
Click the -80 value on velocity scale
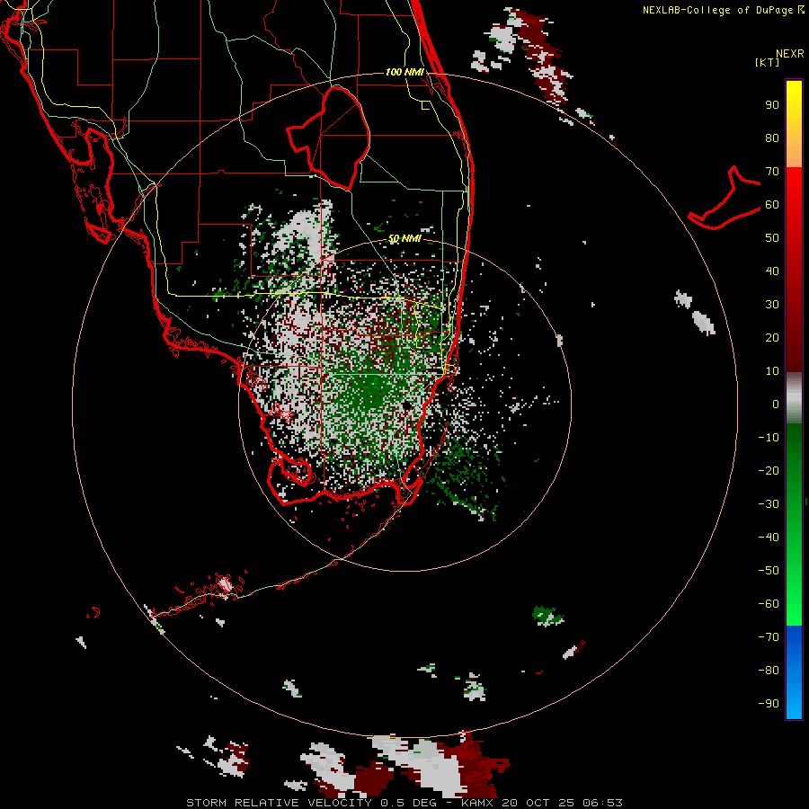click(769, 671)
